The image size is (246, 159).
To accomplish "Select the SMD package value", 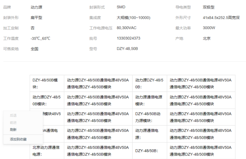I will coord(121,7).
